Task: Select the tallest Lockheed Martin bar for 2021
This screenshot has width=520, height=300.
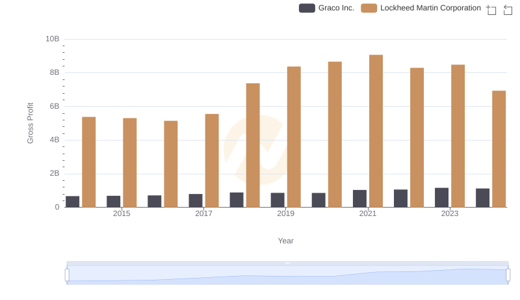Action: point(376,131)
